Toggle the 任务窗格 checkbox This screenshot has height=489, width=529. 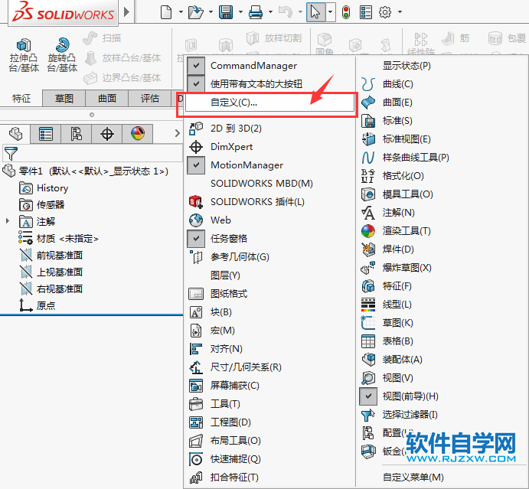[x=196, y=239]
